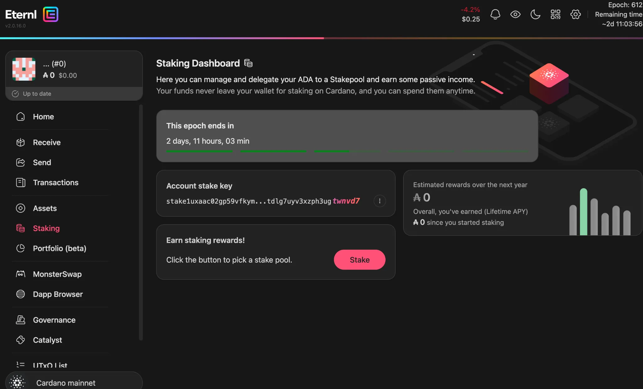This screenshot has width=643, height=389.
Task: Open the Send icon
Action: [20, 162]
